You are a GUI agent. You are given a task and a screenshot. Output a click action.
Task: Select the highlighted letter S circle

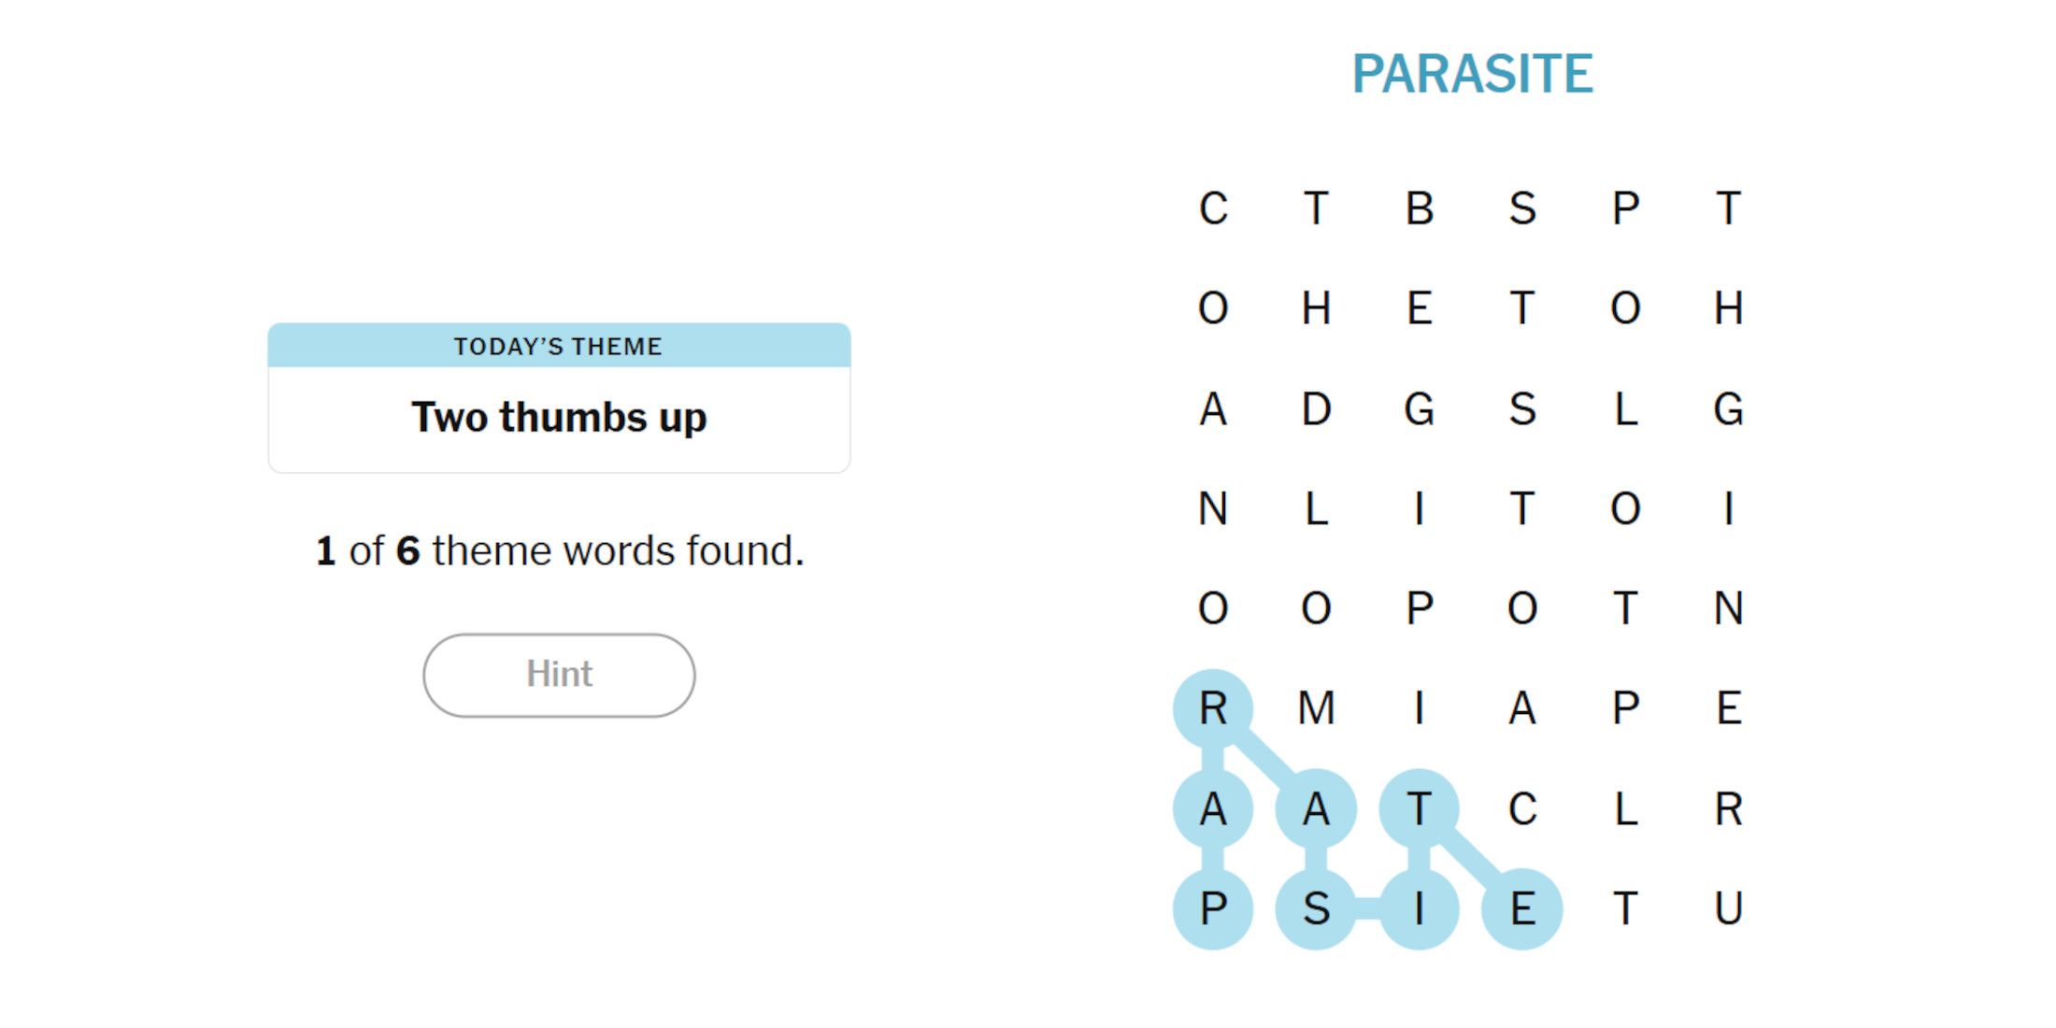(1316, 908)
